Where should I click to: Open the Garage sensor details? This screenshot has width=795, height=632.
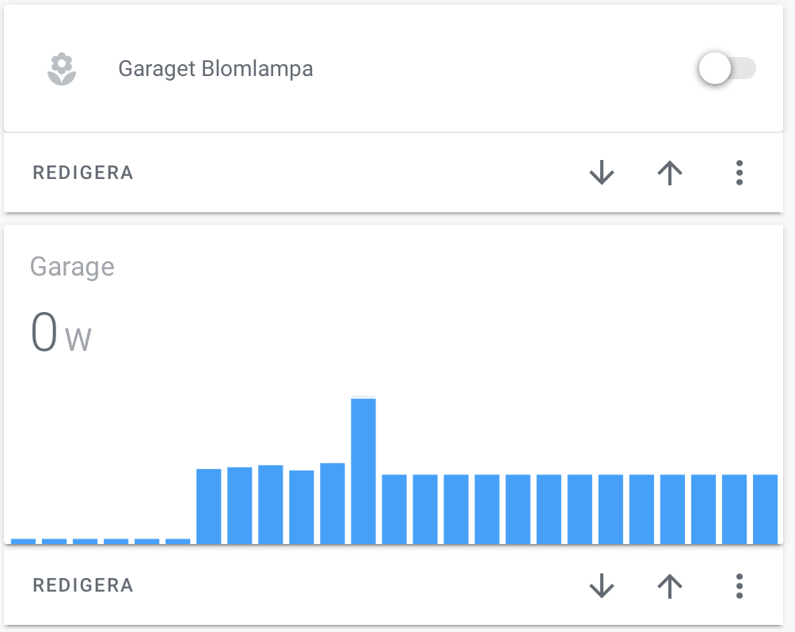pyautogui.click(x=72, y=267)
